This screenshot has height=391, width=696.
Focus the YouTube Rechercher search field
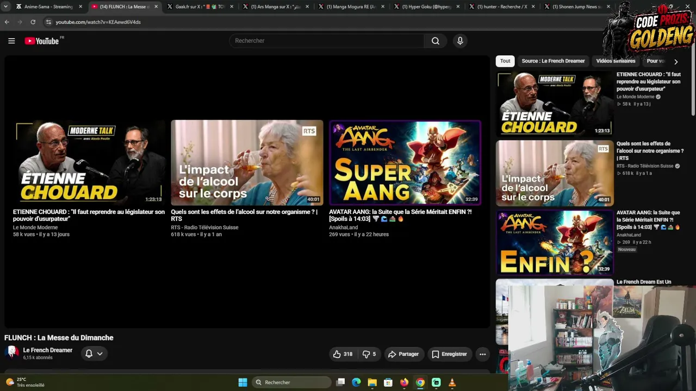[x=327, y=41]
